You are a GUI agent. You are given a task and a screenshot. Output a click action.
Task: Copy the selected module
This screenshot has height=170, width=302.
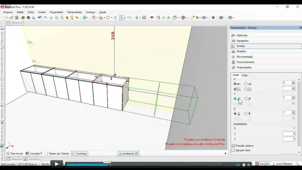point(57,17)
